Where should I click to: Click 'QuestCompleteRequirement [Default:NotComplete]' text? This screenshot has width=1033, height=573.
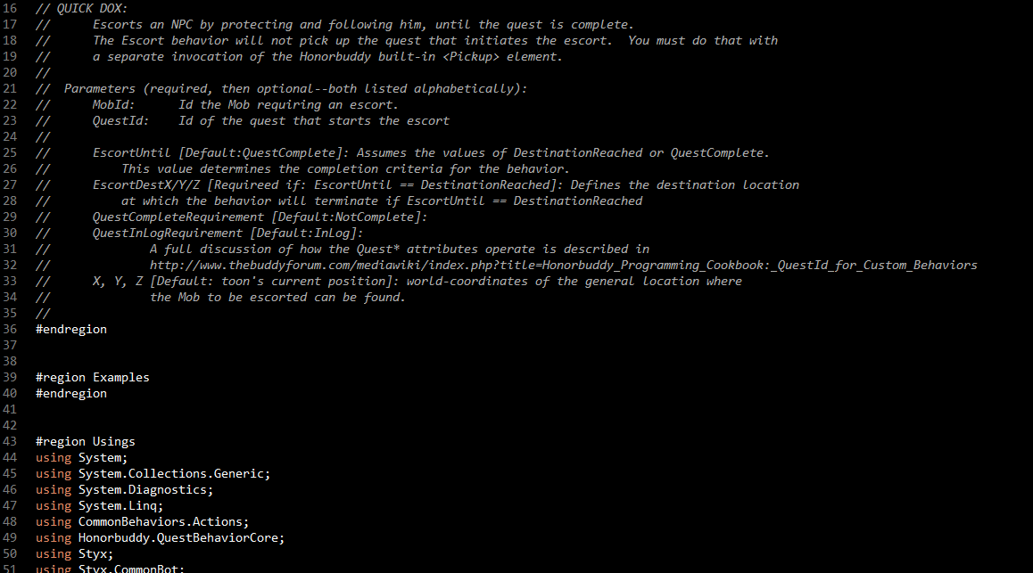click(260, 217)
